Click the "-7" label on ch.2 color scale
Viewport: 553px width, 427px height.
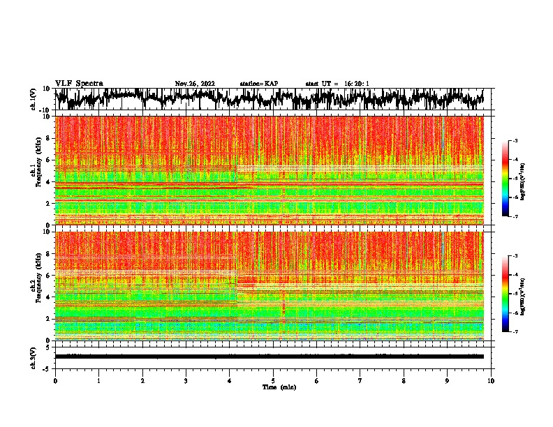tap(515, 331)
